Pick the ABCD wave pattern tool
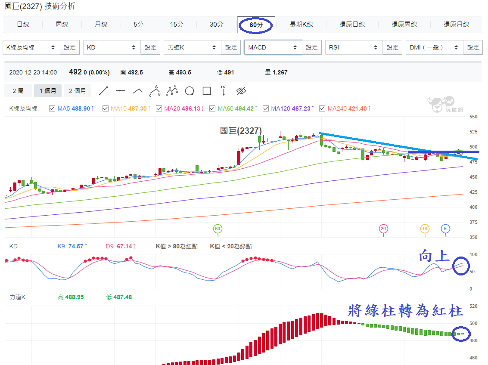Screen dimensions: 488x365 (172, 91)
